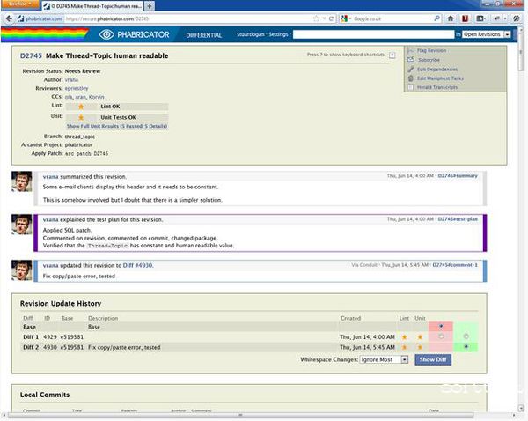
Task: Click the Unit star for Diff 1
Action: point(420,337)
